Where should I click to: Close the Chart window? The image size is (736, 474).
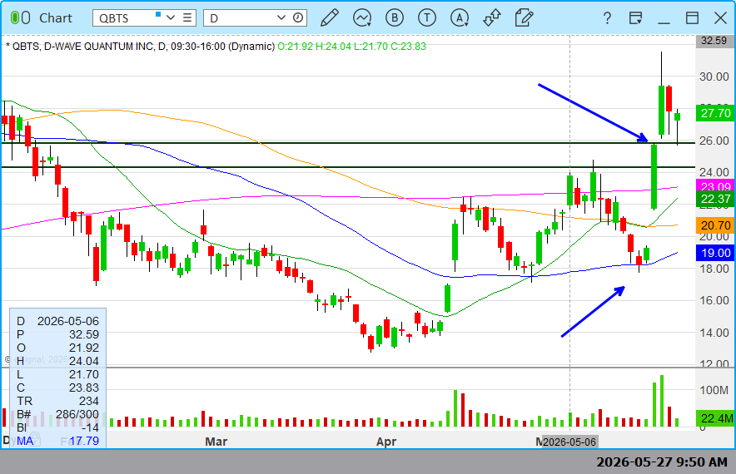720,17
